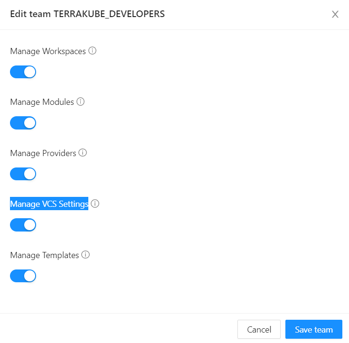Click the TERRAKUBE_DEVELOPERS team name in the title
Viewport: 349px width, 343px height.
[109, 14]
